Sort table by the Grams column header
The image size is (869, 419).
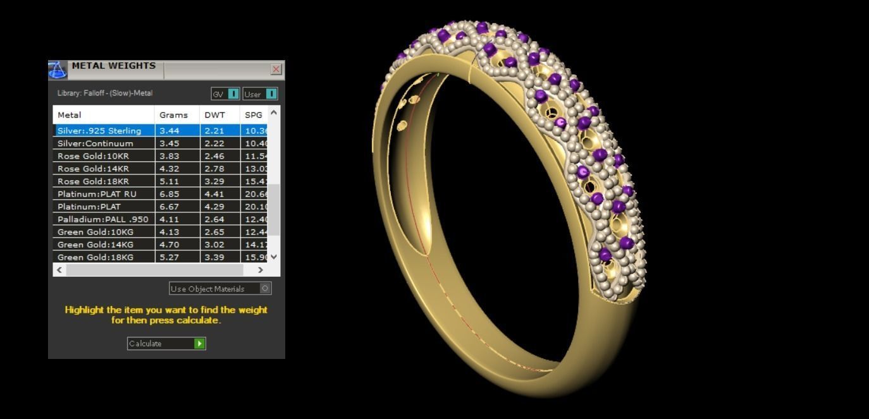tap(178, 114)
